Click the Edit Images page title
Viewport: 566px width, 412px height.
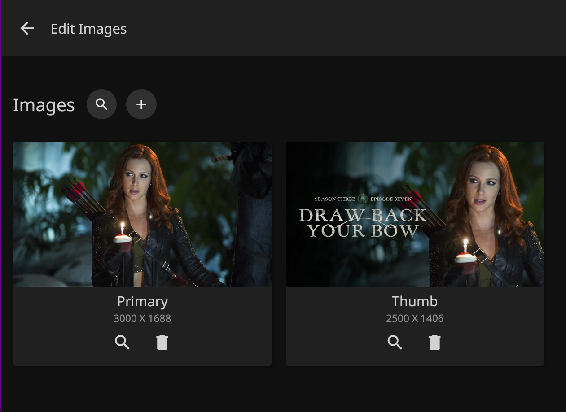click(88, 29)
